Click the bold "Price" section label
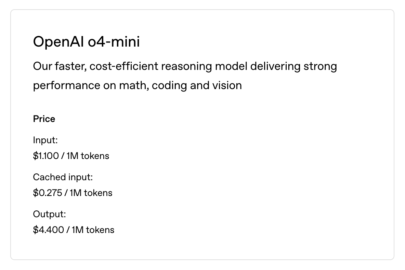 [44, 119]
